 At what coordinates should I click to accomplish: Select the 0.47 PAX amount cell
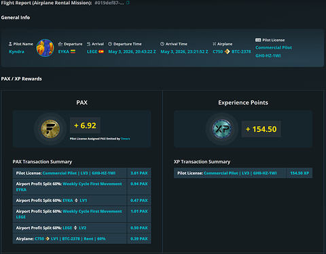point(139,200)
